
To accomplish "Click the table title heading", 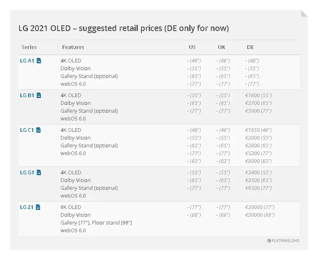I will (x=124, y=28).
